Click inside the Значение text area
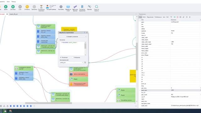This screenshot has width=201, height=113. click(72, 49)
